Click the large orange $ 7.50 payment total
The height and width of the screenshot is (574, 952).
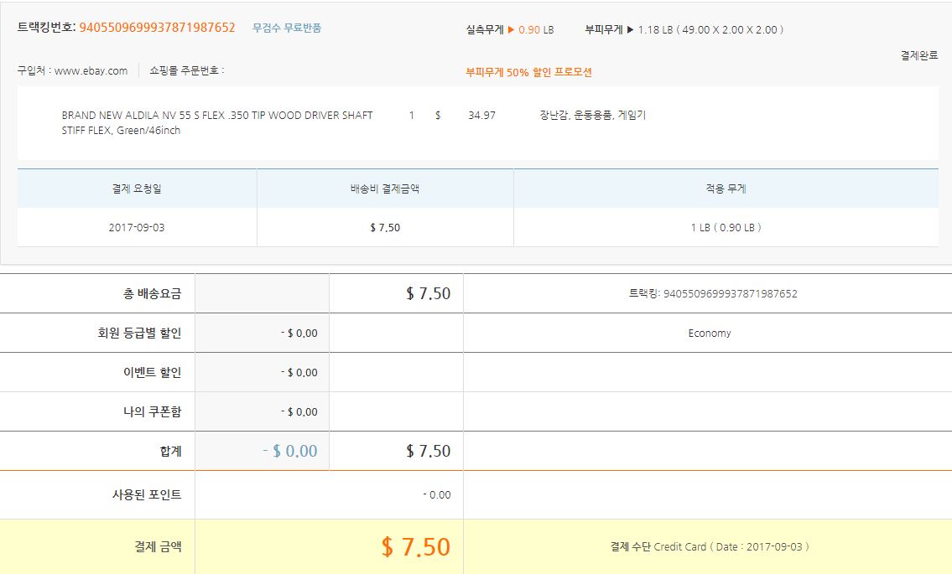click(x=415, y=547)
